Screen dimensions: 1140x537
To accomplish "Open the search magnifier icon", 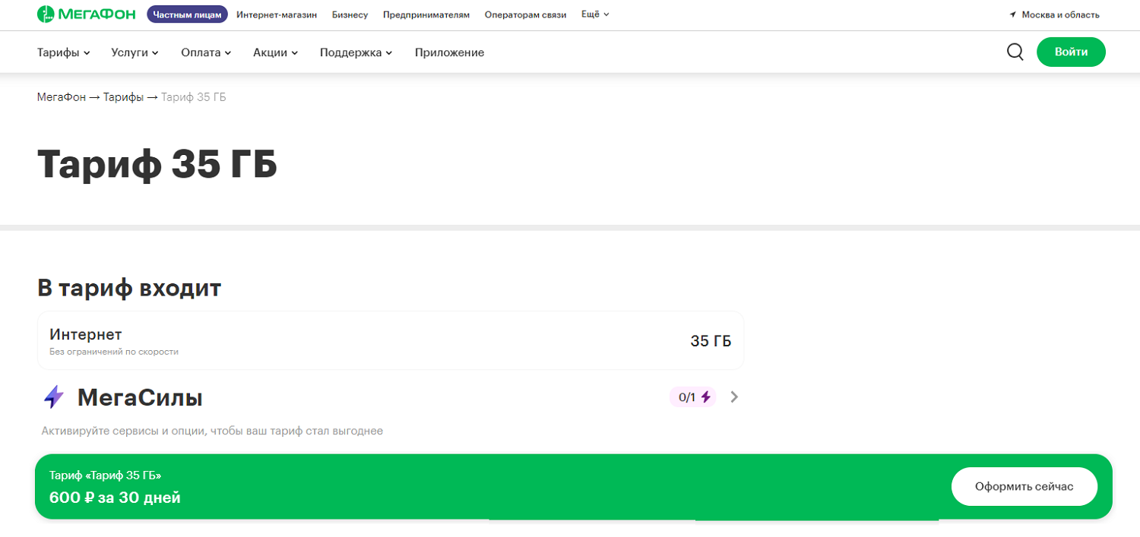I will point(1015,52).
